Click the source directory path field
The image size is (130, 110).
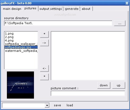coord(58,23)
